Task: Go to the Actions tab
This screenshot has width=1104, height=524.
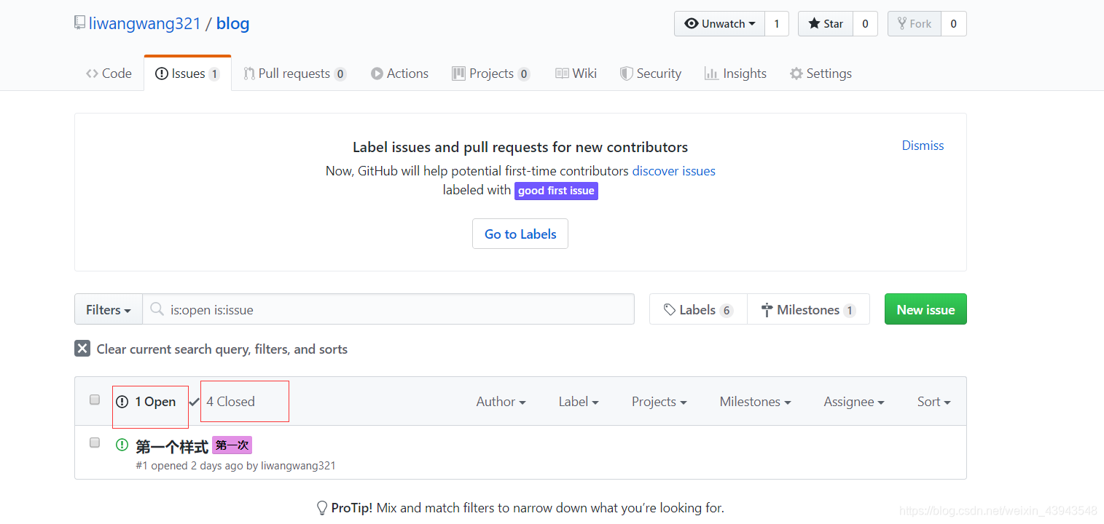Action: point(399,74)
